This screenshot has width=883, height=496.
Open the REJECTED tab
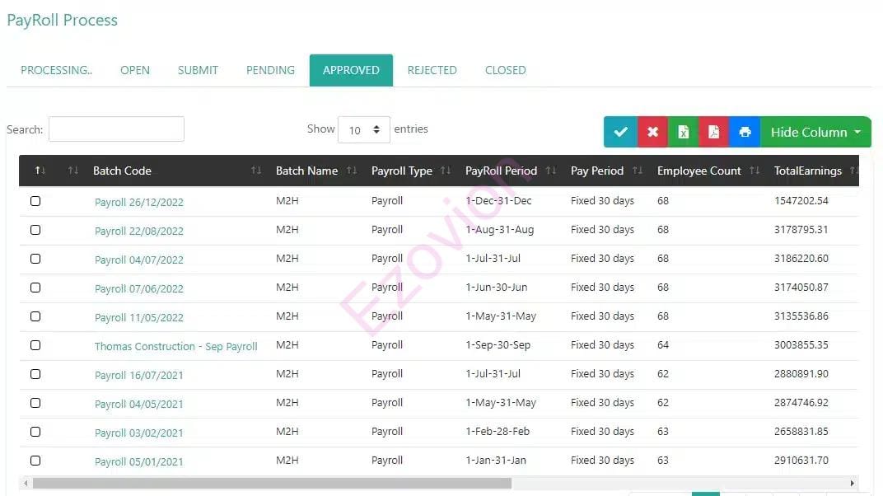point(432,70)
